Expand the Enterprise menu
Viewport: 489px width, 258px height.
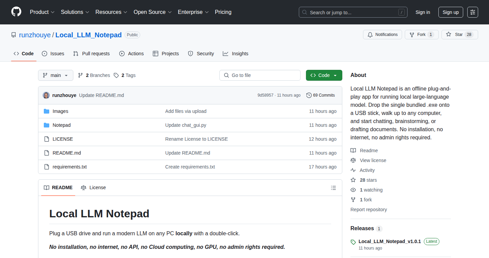193,12
